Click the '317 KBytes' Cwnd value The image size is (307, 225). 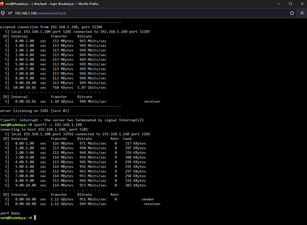point(135,143)
